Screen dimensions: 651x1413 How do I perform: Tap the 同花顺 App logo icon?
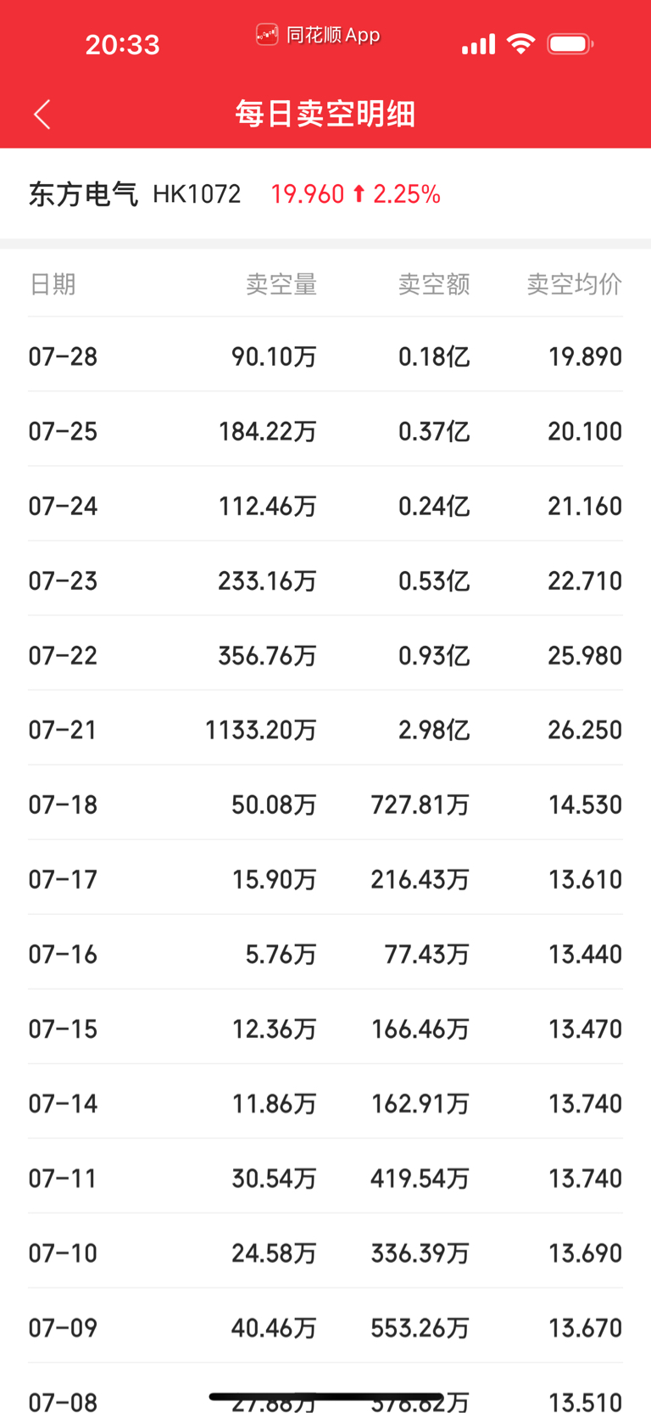point(267,35)
